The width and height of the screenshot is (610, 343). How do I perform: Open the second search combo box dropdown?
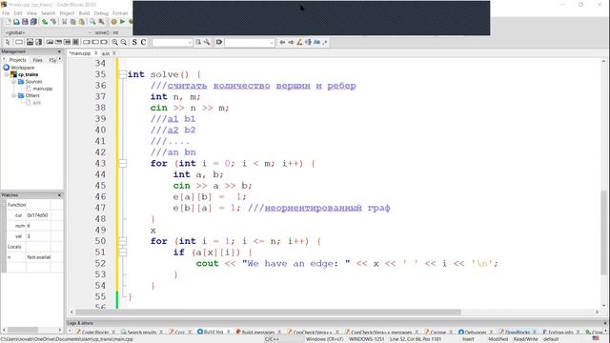[x=272, y=42]
